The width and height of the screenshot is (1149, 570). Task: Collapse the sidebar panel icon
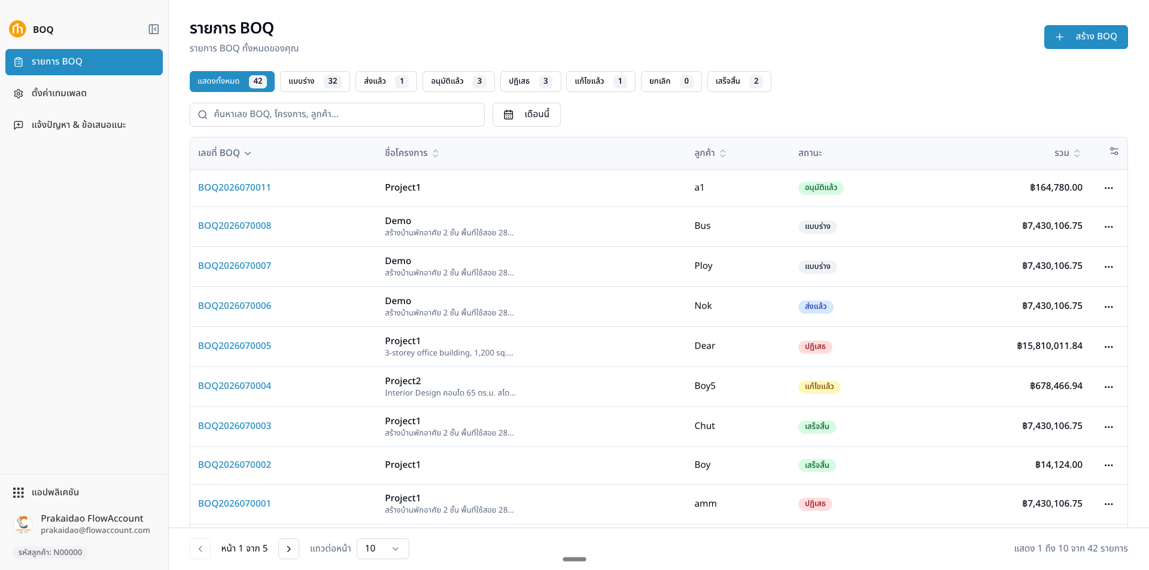154,29
